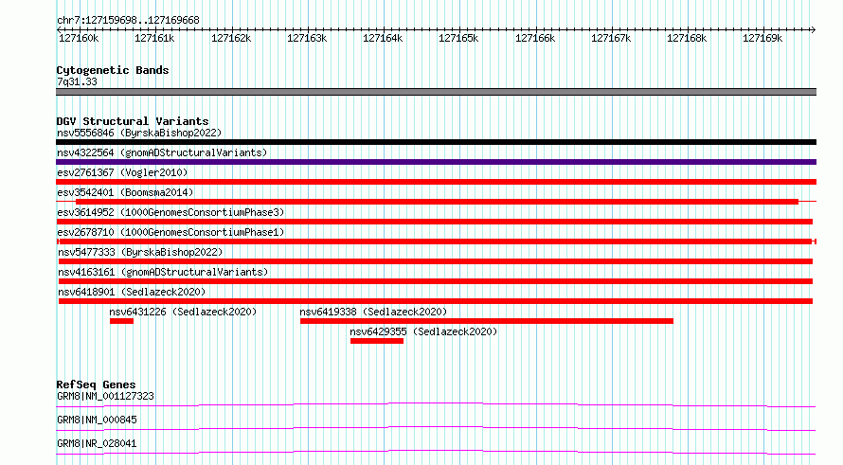Viewport: 843px width, 465px height.
Task: Click the nsv5556846 (ByrskaBishop2022) label
Action: click(x=139, y=133)
